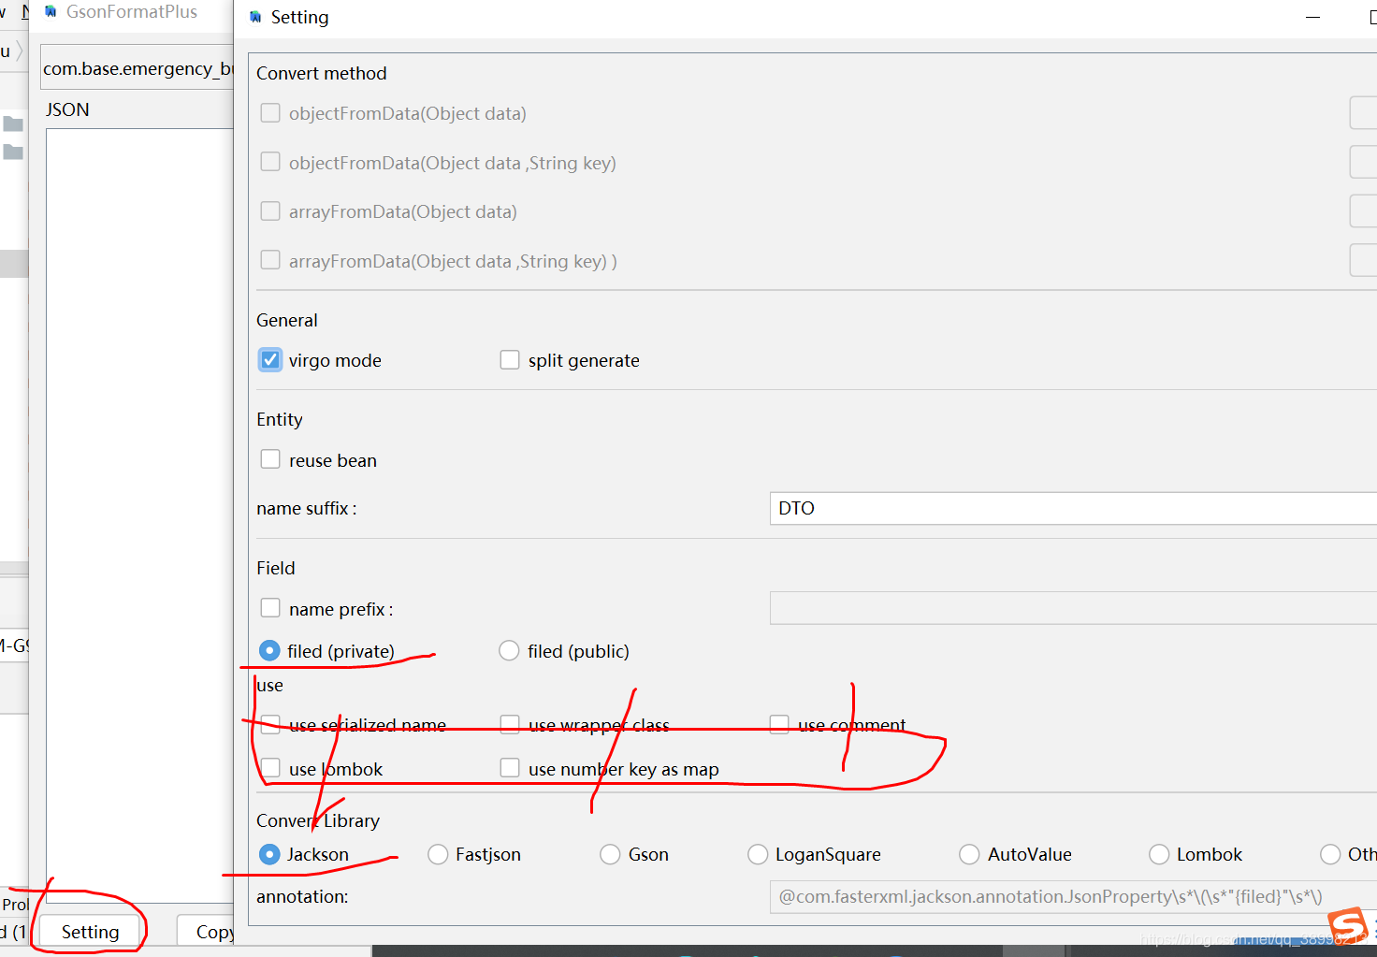Click the Android icon on the Setting dialog

pyautogui.click(x=254, y=17)
